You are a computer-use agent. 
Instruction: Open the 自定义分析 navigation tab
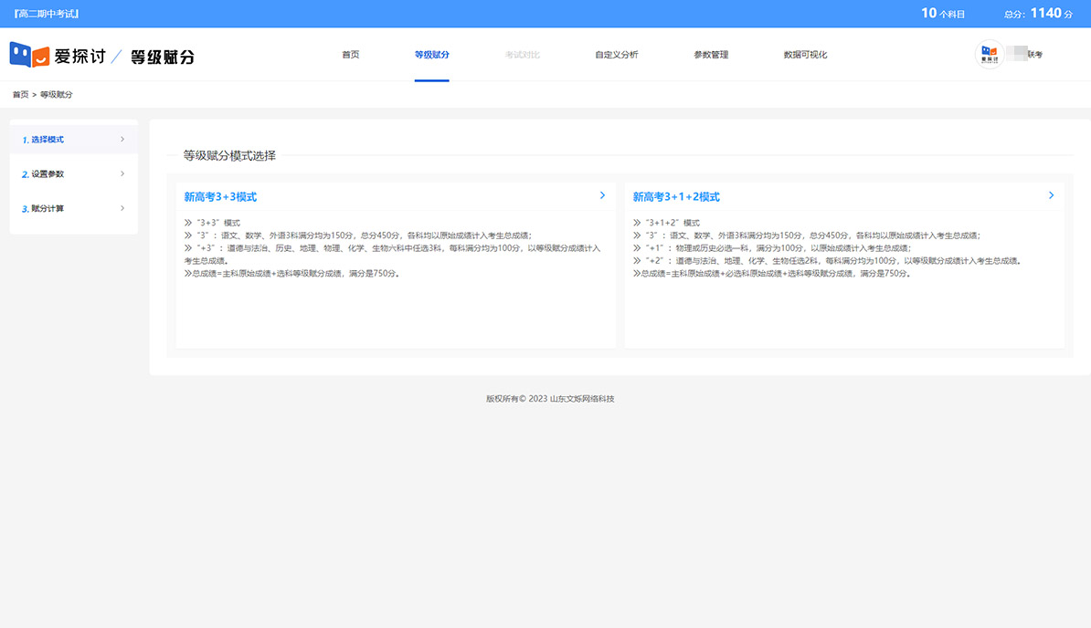(617, 55)
